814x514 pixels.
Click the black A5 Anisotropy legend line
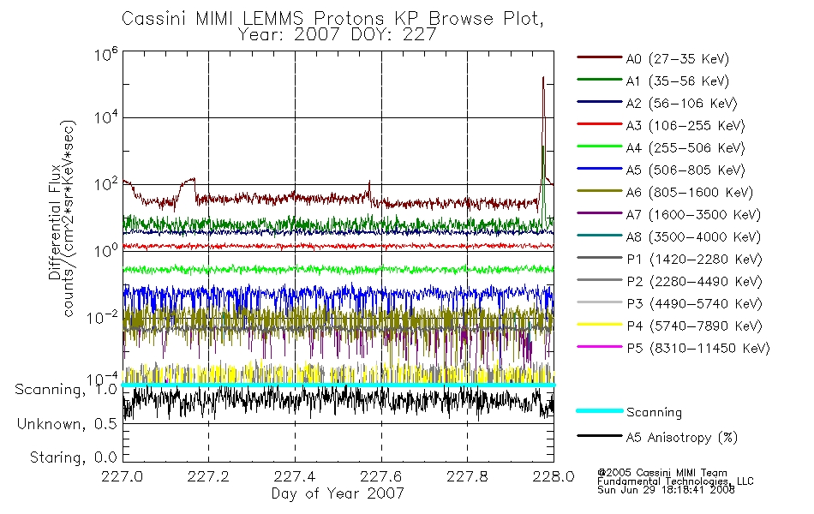pos(600,435)
